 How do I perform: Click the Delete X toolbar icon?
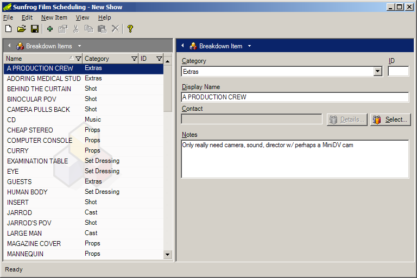[115, 29]
